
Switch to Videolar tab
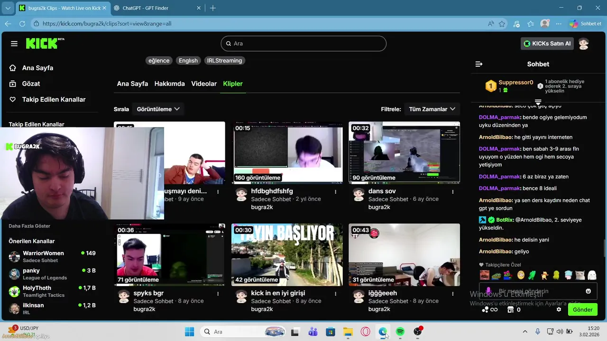coord(204,83)
